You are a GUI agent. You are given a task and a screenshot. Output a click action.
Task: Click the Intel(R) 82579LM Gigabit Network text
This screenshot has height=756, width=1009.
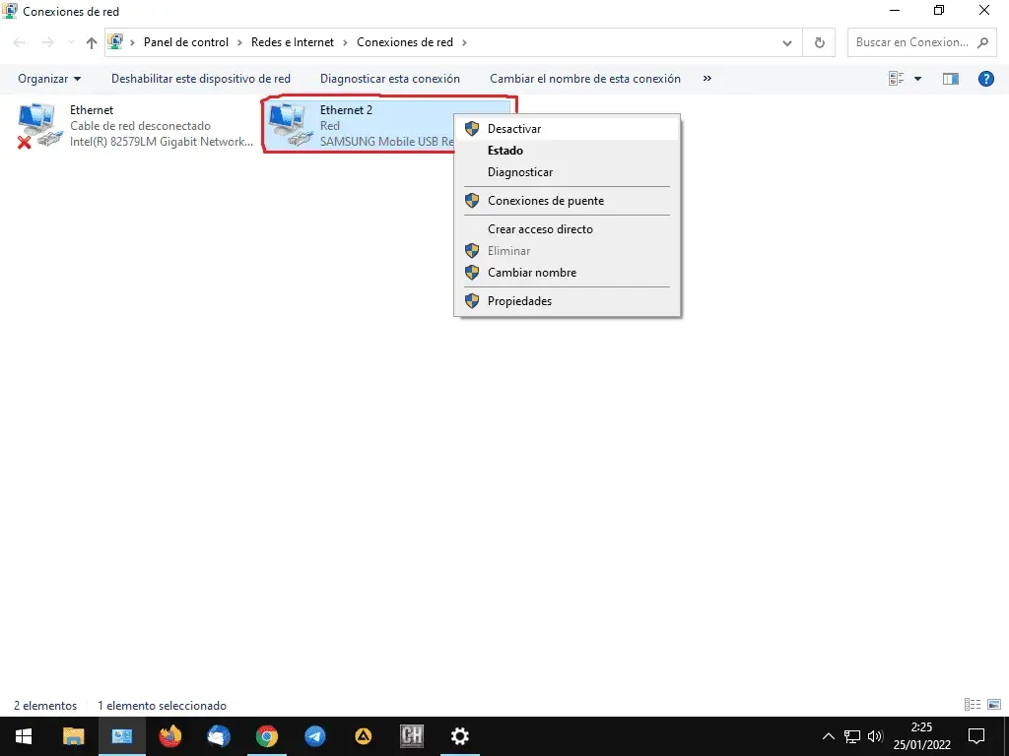(x=162, y=142)
